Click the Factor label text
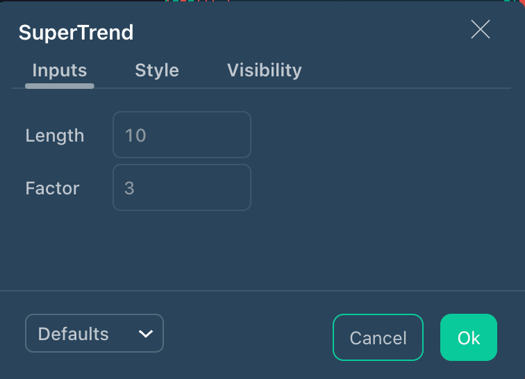525x379 pixels. point(52,188)
